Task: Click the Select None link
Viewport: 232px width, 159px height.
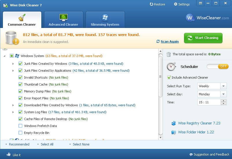Action: point(81,144)
